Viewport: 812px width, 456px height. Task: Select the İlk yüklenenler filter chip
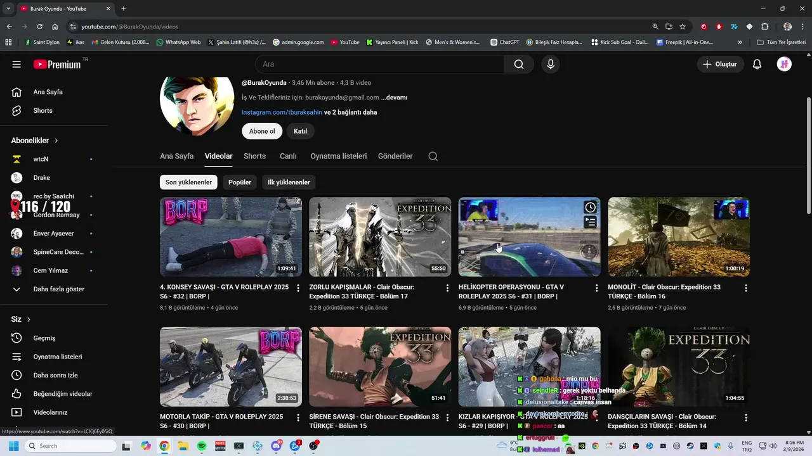pos(289,182)
